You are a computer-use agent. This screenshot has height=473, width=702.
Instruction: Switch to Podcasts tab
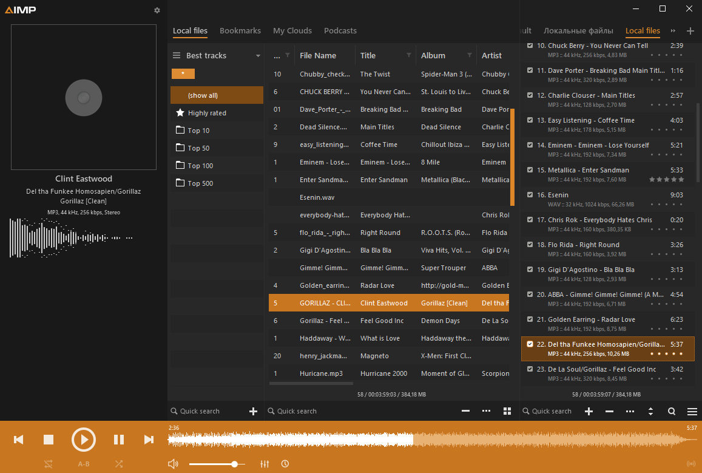coord(340,30)
